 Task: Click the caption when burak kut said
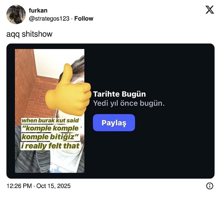tap(50, 121)
